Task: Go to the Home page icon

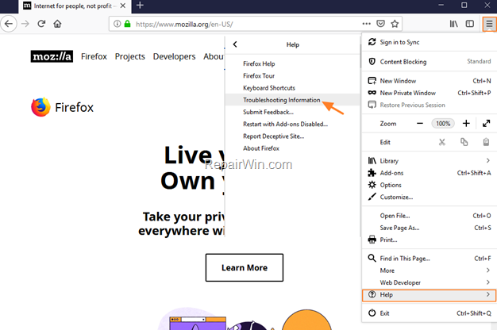Action: click(x=57, y=24)
